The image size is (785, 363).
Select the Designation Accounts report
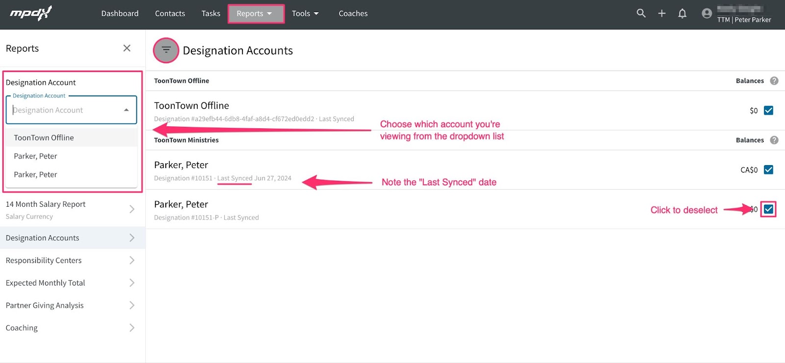(x=73, y=238)
